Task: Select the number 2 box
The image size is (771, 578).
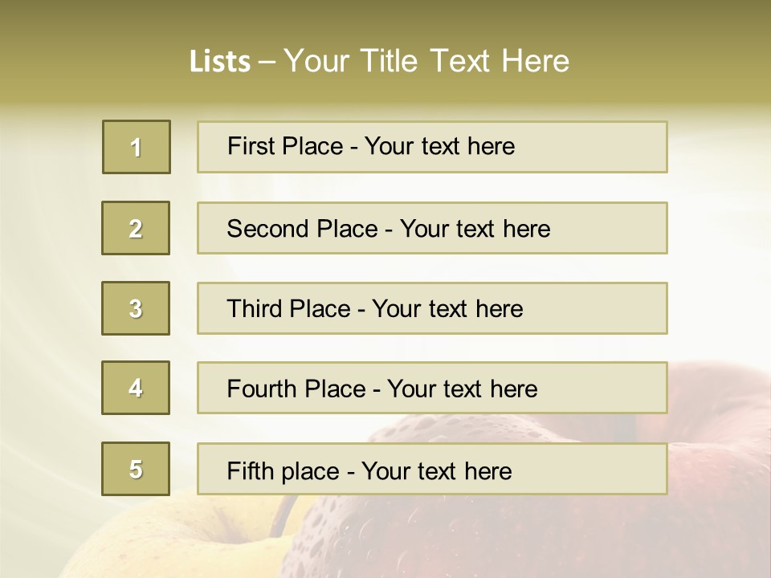Action: (x=136, y=228)
